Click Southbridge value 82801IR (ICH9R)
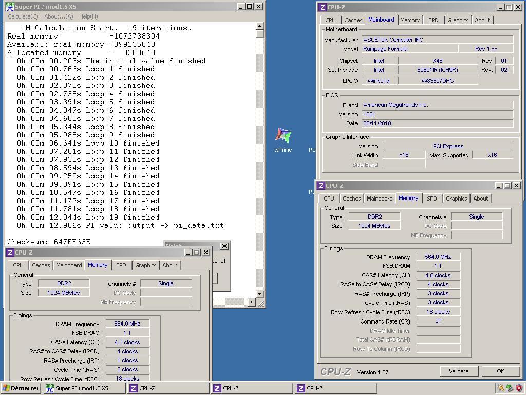This screenshot has height=395, width=526. 438,70
